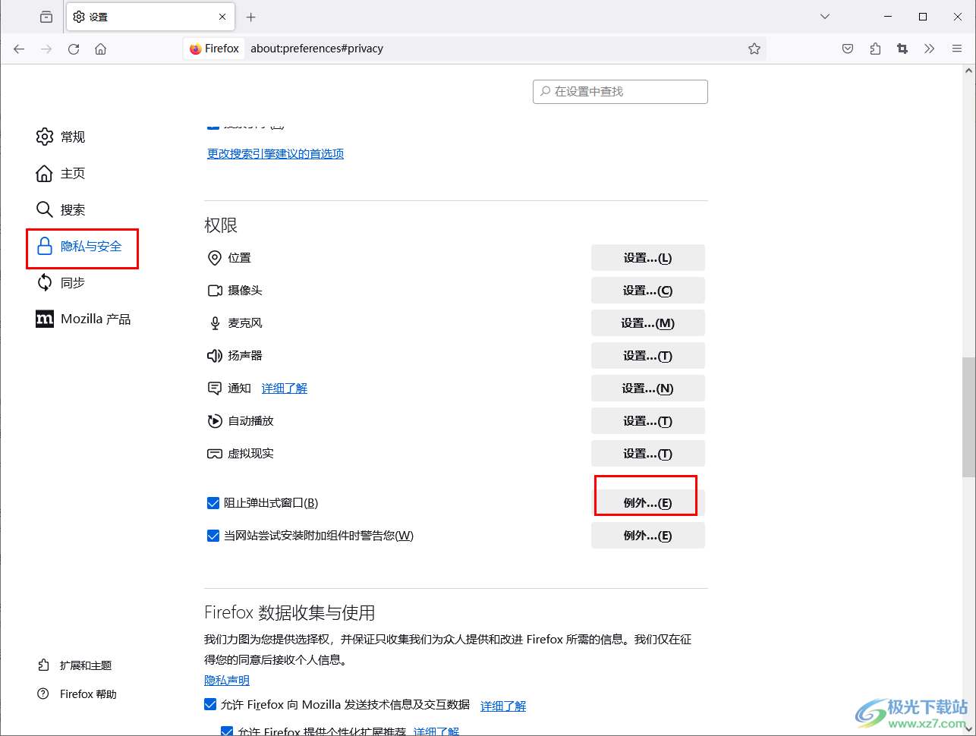Click the forward navigation arrow
Screen dimensions: 976x736
coord(46,49)
